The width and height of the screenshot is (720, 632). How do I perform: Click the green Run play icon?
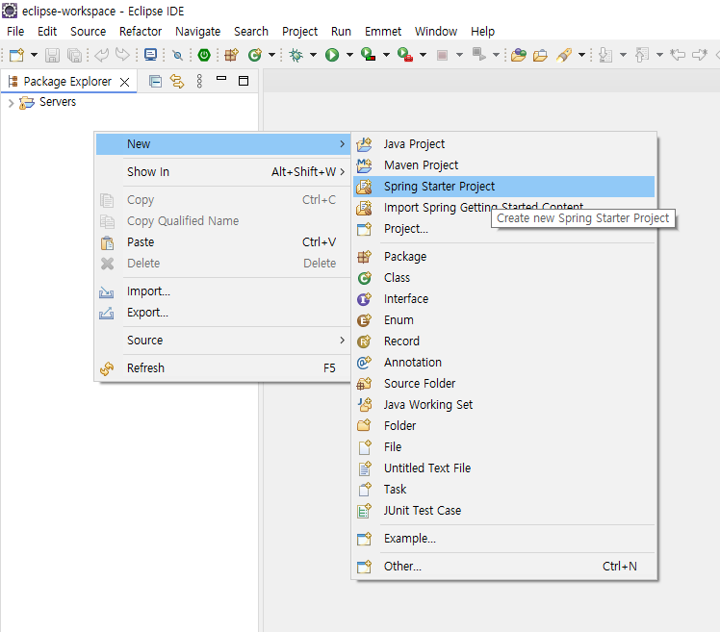click(332, 55)
